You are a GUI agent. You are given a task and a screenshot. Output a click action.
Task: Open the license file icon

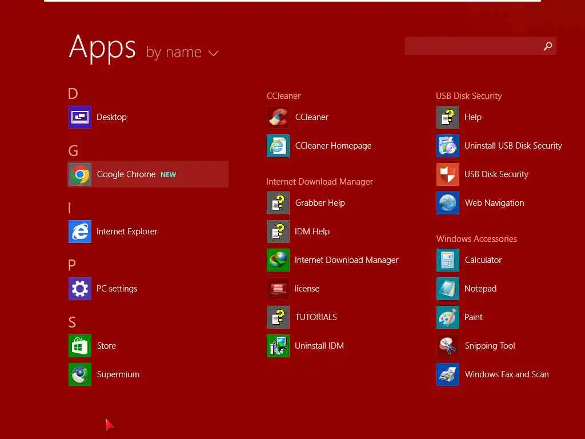point(278,289)
